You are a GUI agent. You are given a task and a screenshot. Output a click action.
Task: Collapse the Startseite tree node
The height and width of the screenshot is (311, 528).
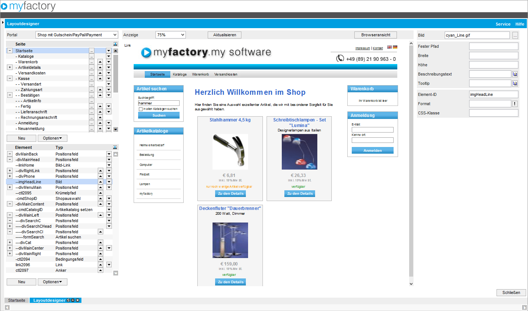10,51
